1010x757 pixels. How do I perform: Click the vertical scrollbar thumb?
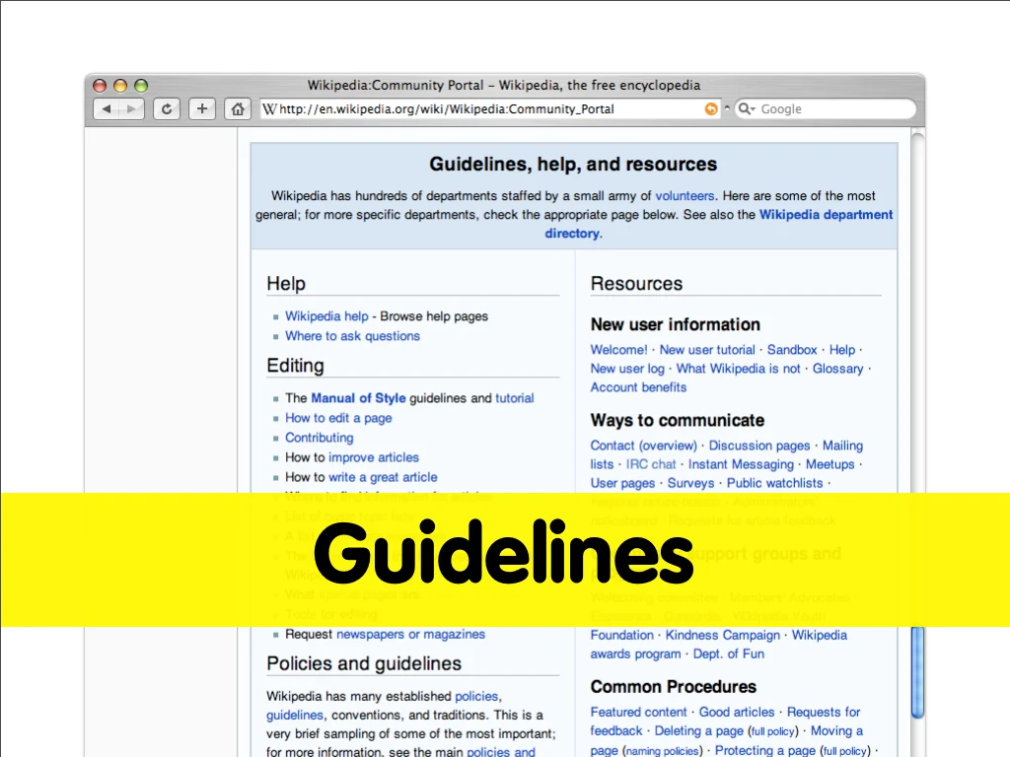pyautogui.click(x=918, y=671)
